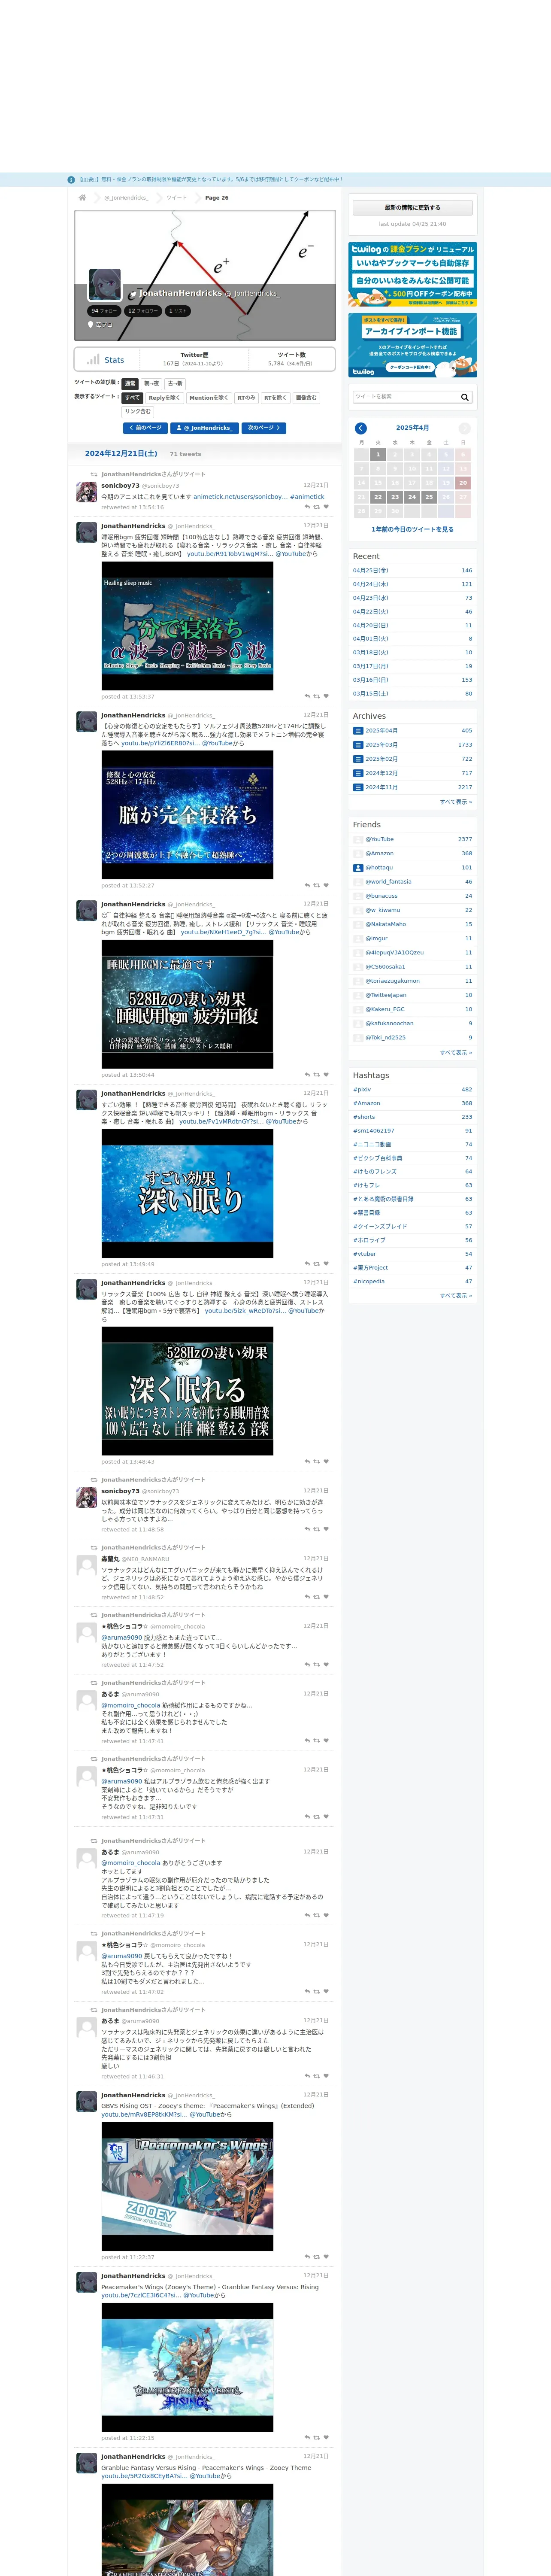Click the sonicboy73 avatar on the animetick tweet
This screenshot has height=2576, width=551.
coord(87,491)
